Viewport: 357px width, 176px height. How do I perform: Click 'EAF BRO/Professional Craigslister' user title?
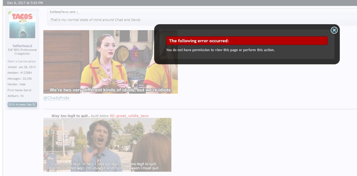22,52
